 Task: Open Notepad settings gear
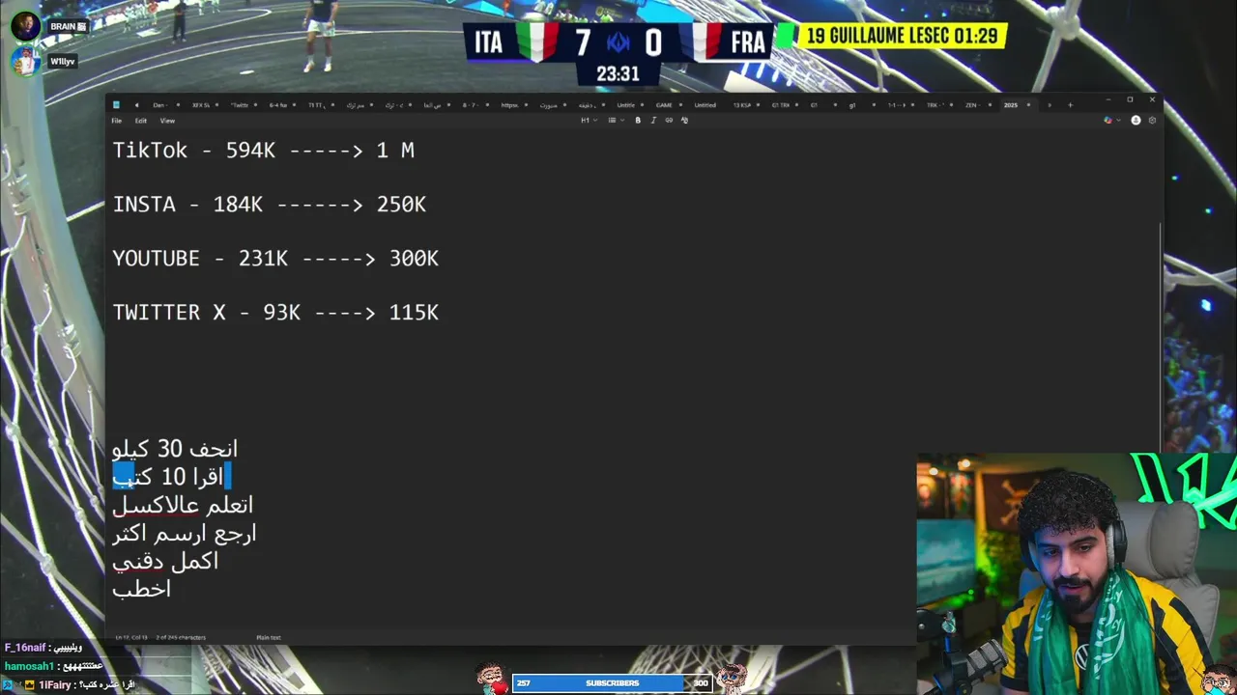[1152, 121]
